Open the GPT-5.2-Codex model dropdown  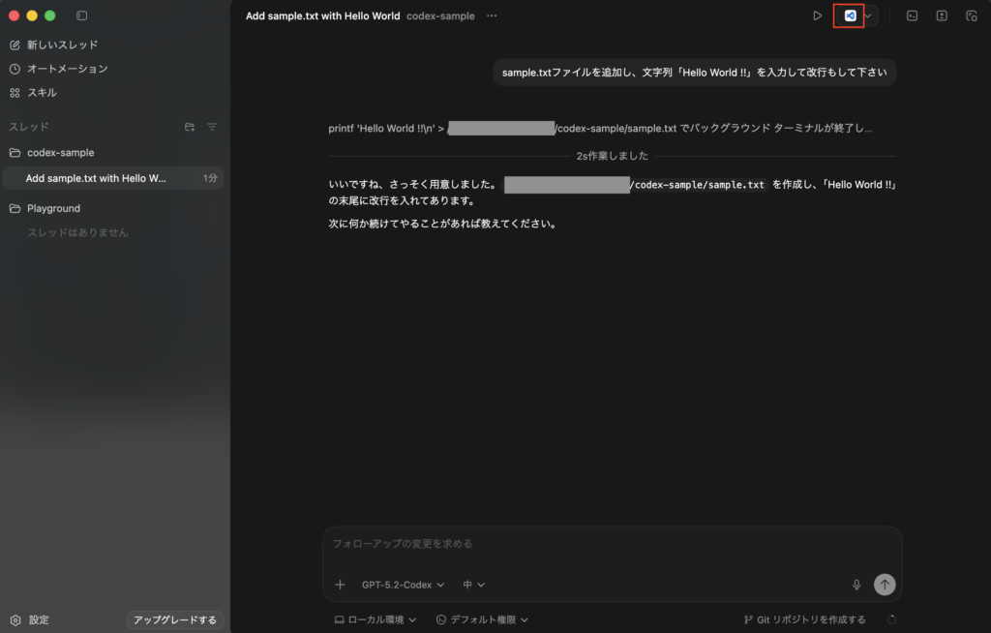[403, 585]
